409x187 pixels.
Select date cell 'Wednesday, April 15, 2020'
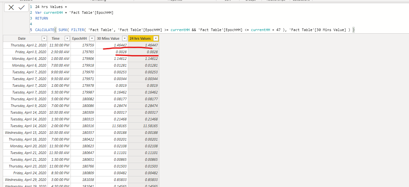(x=26, y=133)
